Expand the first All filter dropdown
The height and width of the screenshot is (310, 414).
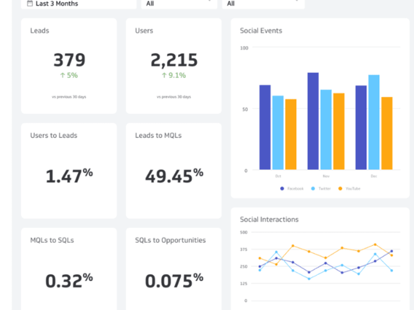click(179, 4)
